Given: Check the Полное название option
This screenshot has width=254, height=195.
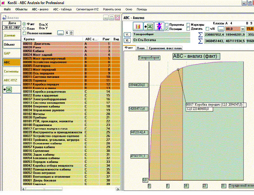Looking at the screenshot, I should [24, 33].
